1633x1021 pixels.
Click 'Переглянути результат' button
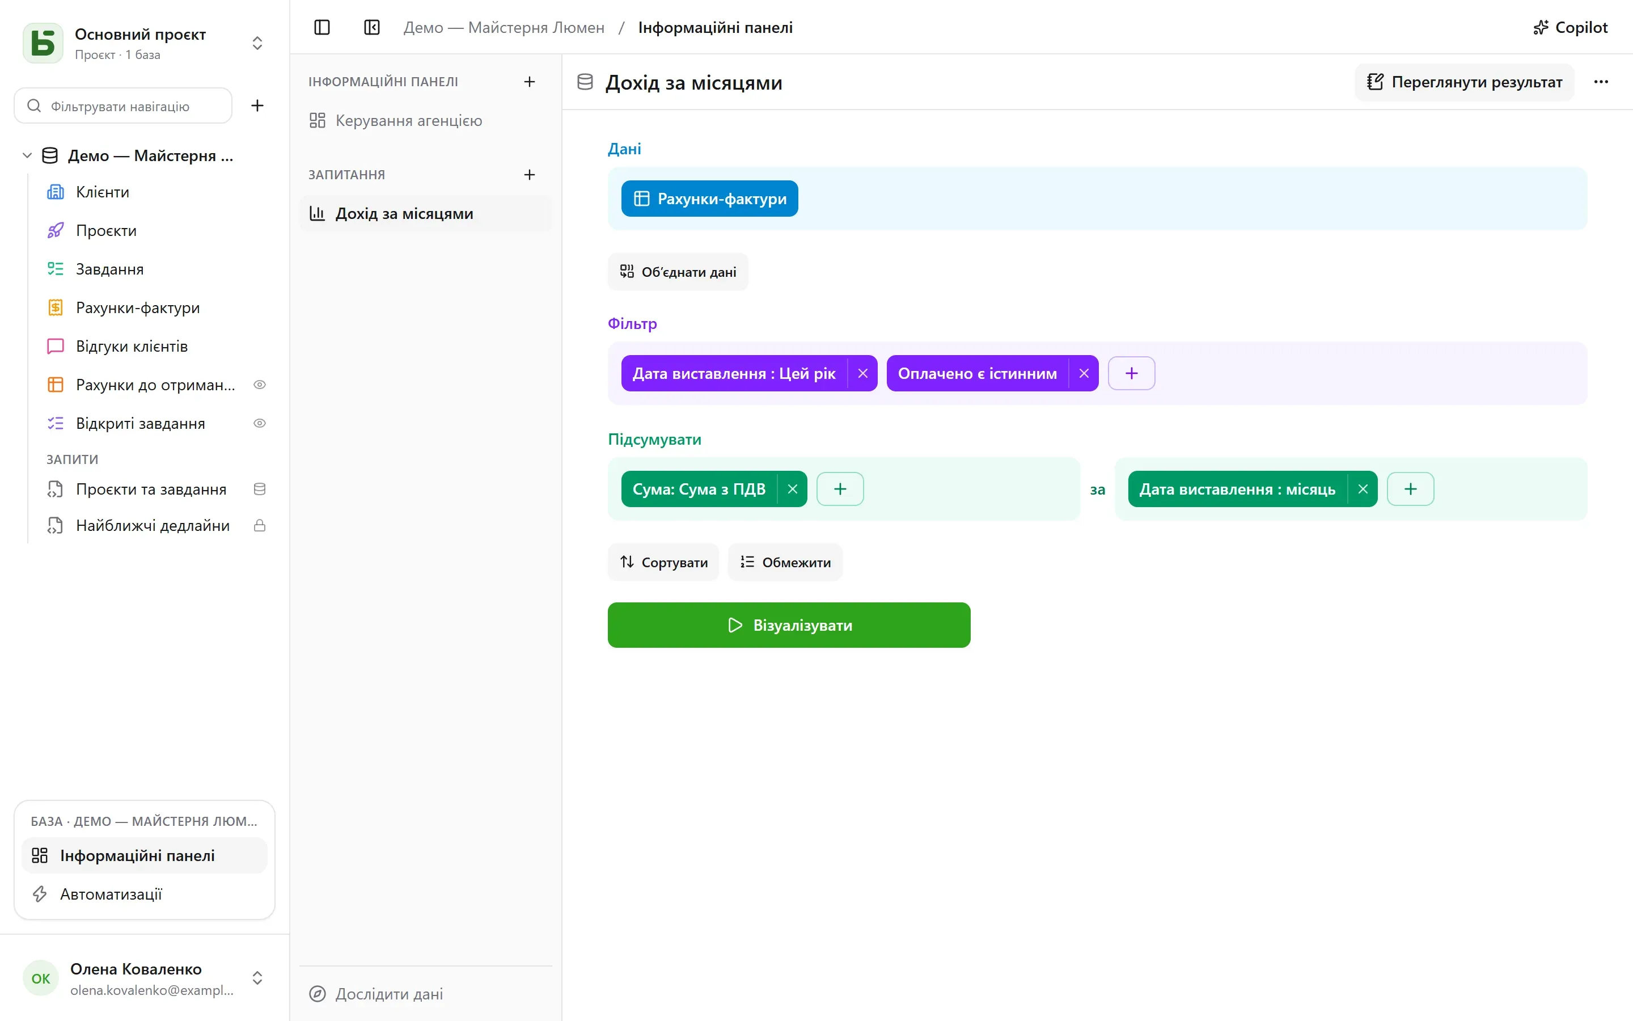point(1463,82)
